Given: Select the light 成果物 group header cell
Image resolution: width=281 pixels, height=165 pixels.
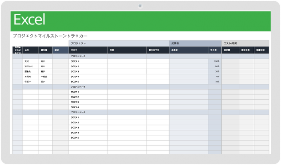Looking at the screenshot, I should (x=195, y=43).
